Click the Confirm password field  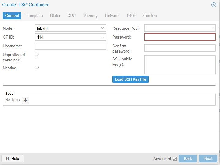[x=180, y=48]
